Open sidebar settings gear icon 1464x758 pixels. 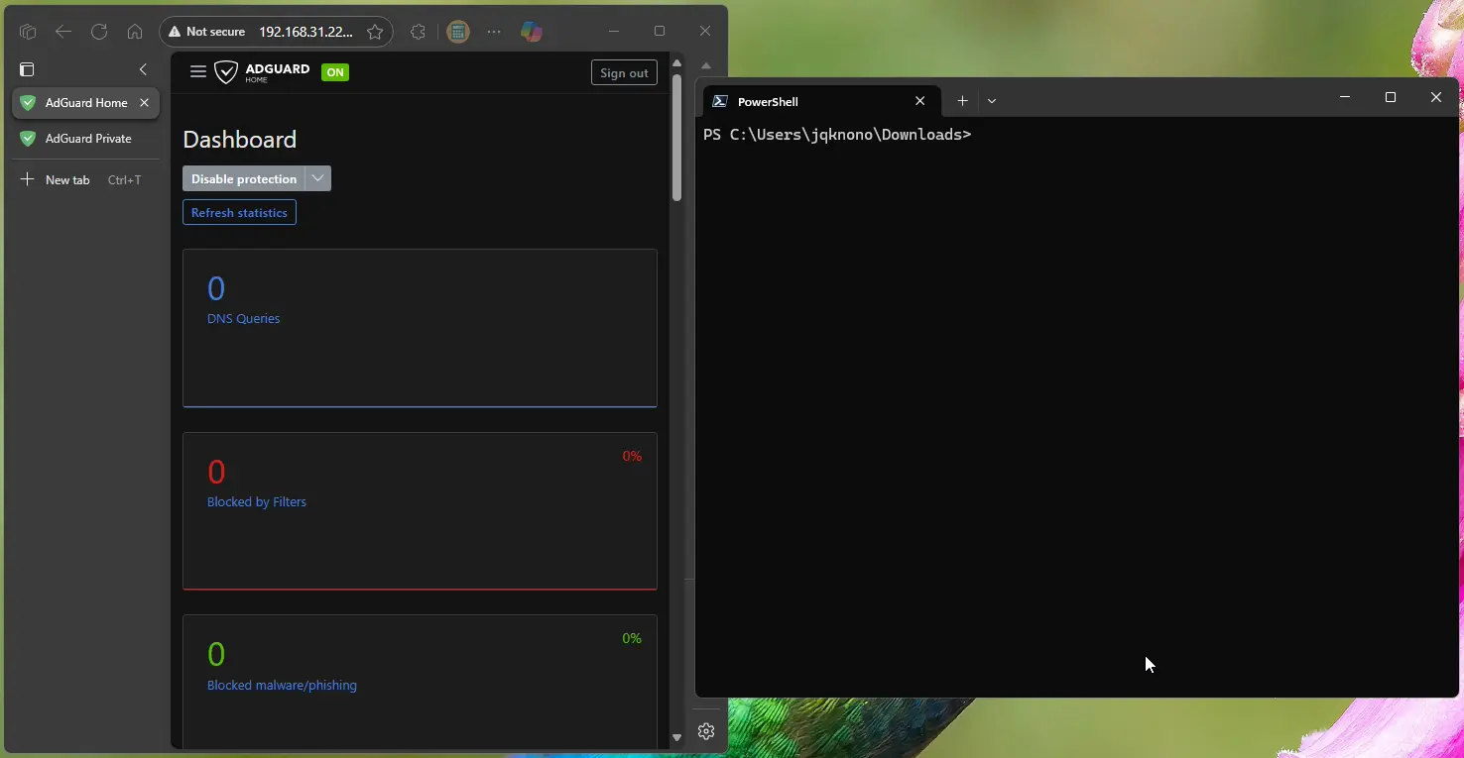(x=706, y=731)
